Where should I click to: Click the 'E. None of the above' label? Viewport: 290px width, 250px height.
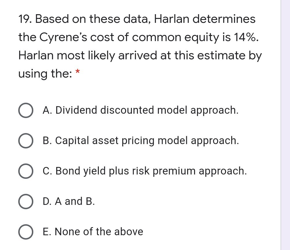93,232
